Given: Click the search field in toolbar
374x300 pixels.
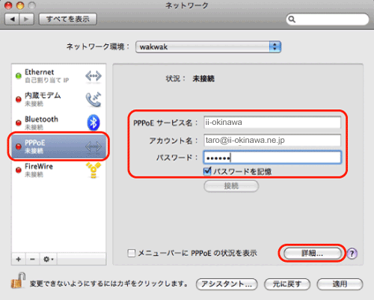Looking at the screenshot, I should [x=328, y=19].
